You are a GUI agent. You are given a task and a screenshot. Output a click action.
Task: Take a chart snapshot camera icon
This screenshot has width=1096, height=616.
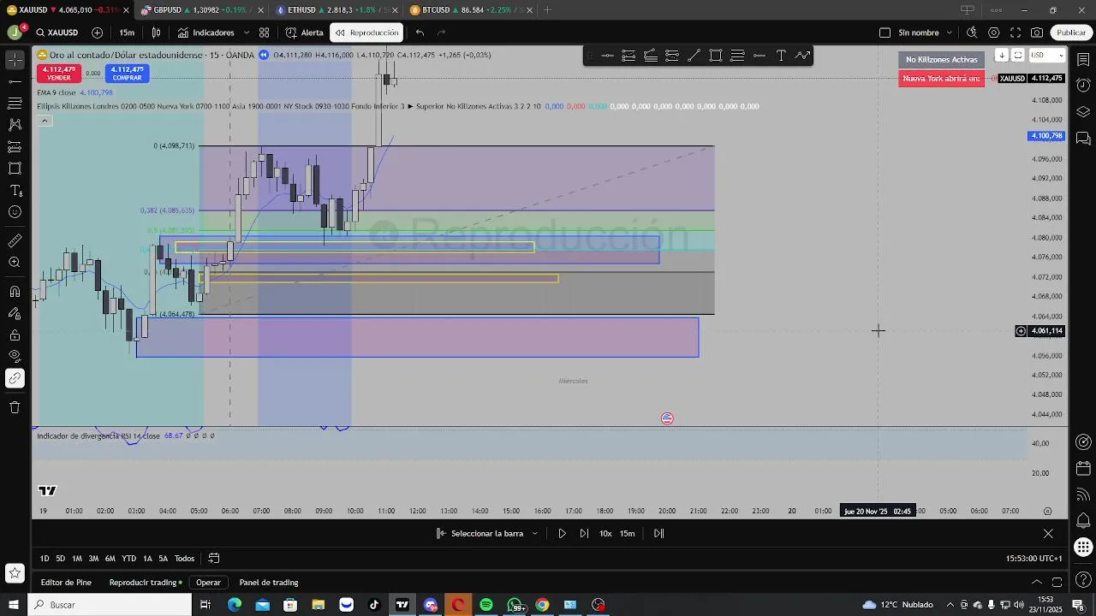coord(1037,33)
